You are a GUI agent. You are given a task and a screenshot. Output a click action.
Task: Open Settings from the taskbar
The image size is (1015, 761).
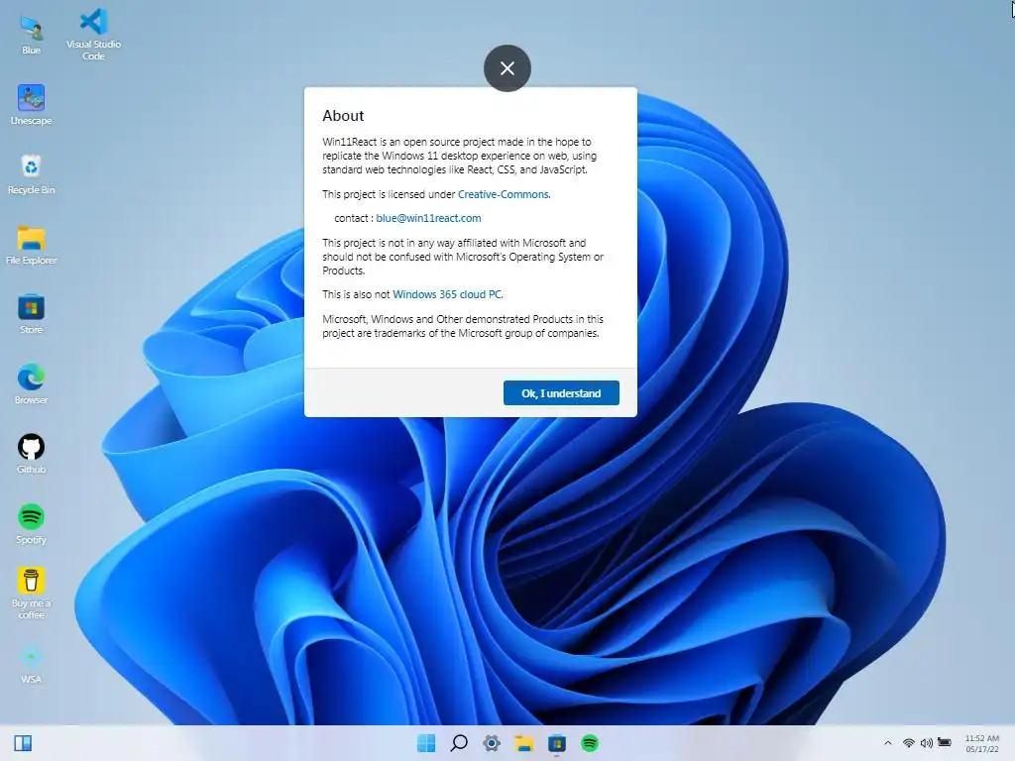[492, 743]
